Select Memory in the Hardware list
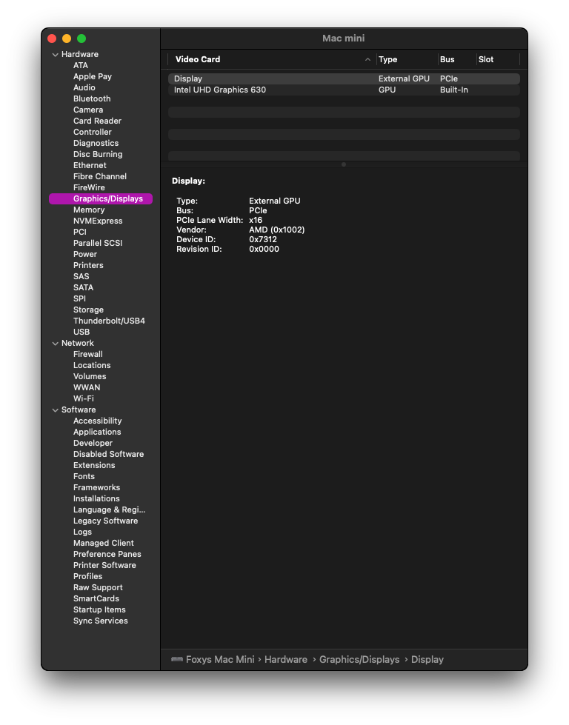 (x=88, y=210)
